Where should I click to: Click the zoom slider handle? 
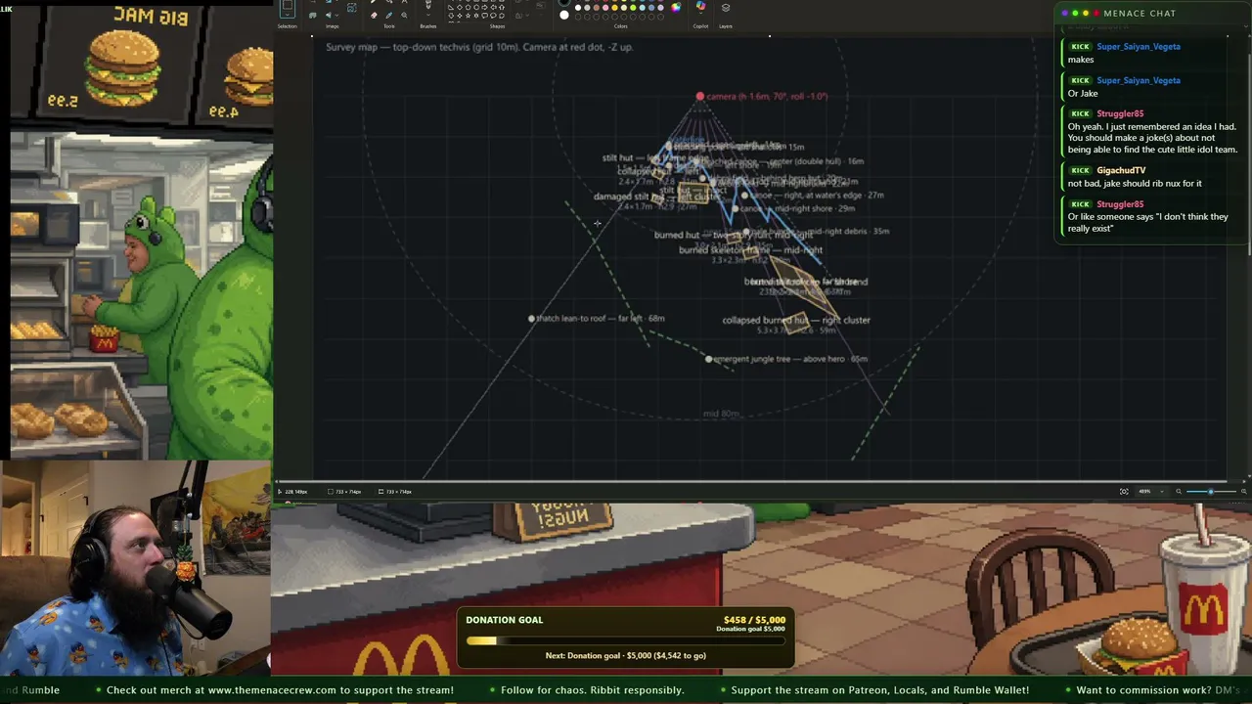(1211, 491)
